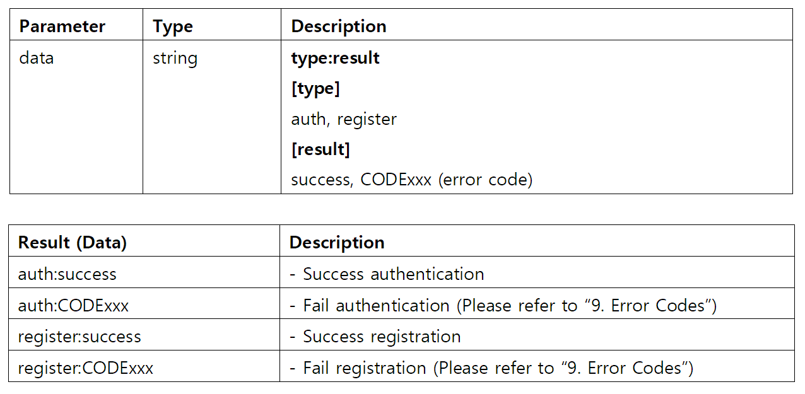Click the Type column header
This screenshot has height=394, width=805.
pos(172,26)
